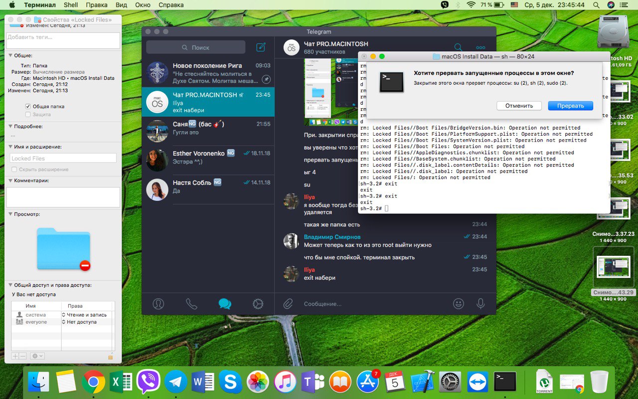Click microphone voice message icon in Telegram
The image size is (638, 399).
480,303
